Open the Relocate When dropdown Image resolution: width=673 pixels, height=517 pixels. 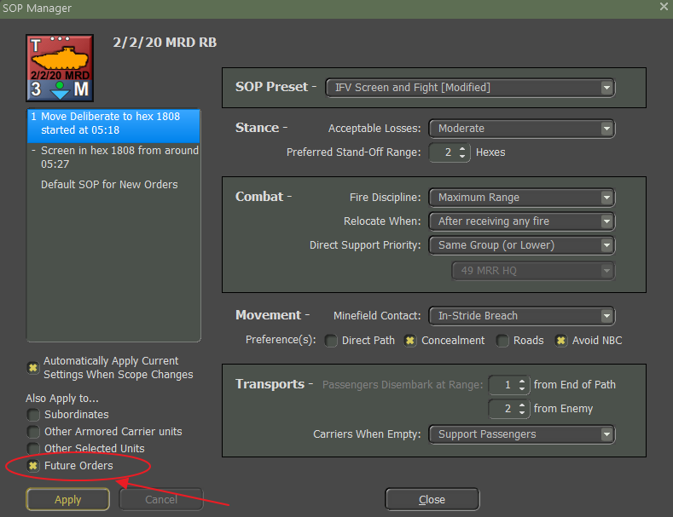521,221
